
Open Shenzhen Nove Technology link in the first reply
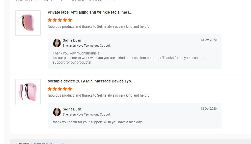point(87,46)
